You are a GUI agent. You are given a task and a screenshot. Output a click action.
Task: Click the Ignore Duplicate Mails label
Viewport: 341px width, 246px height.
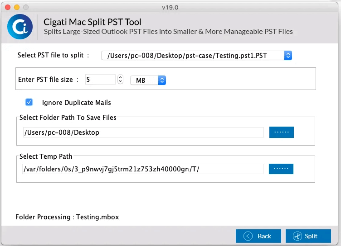[77, 103]
